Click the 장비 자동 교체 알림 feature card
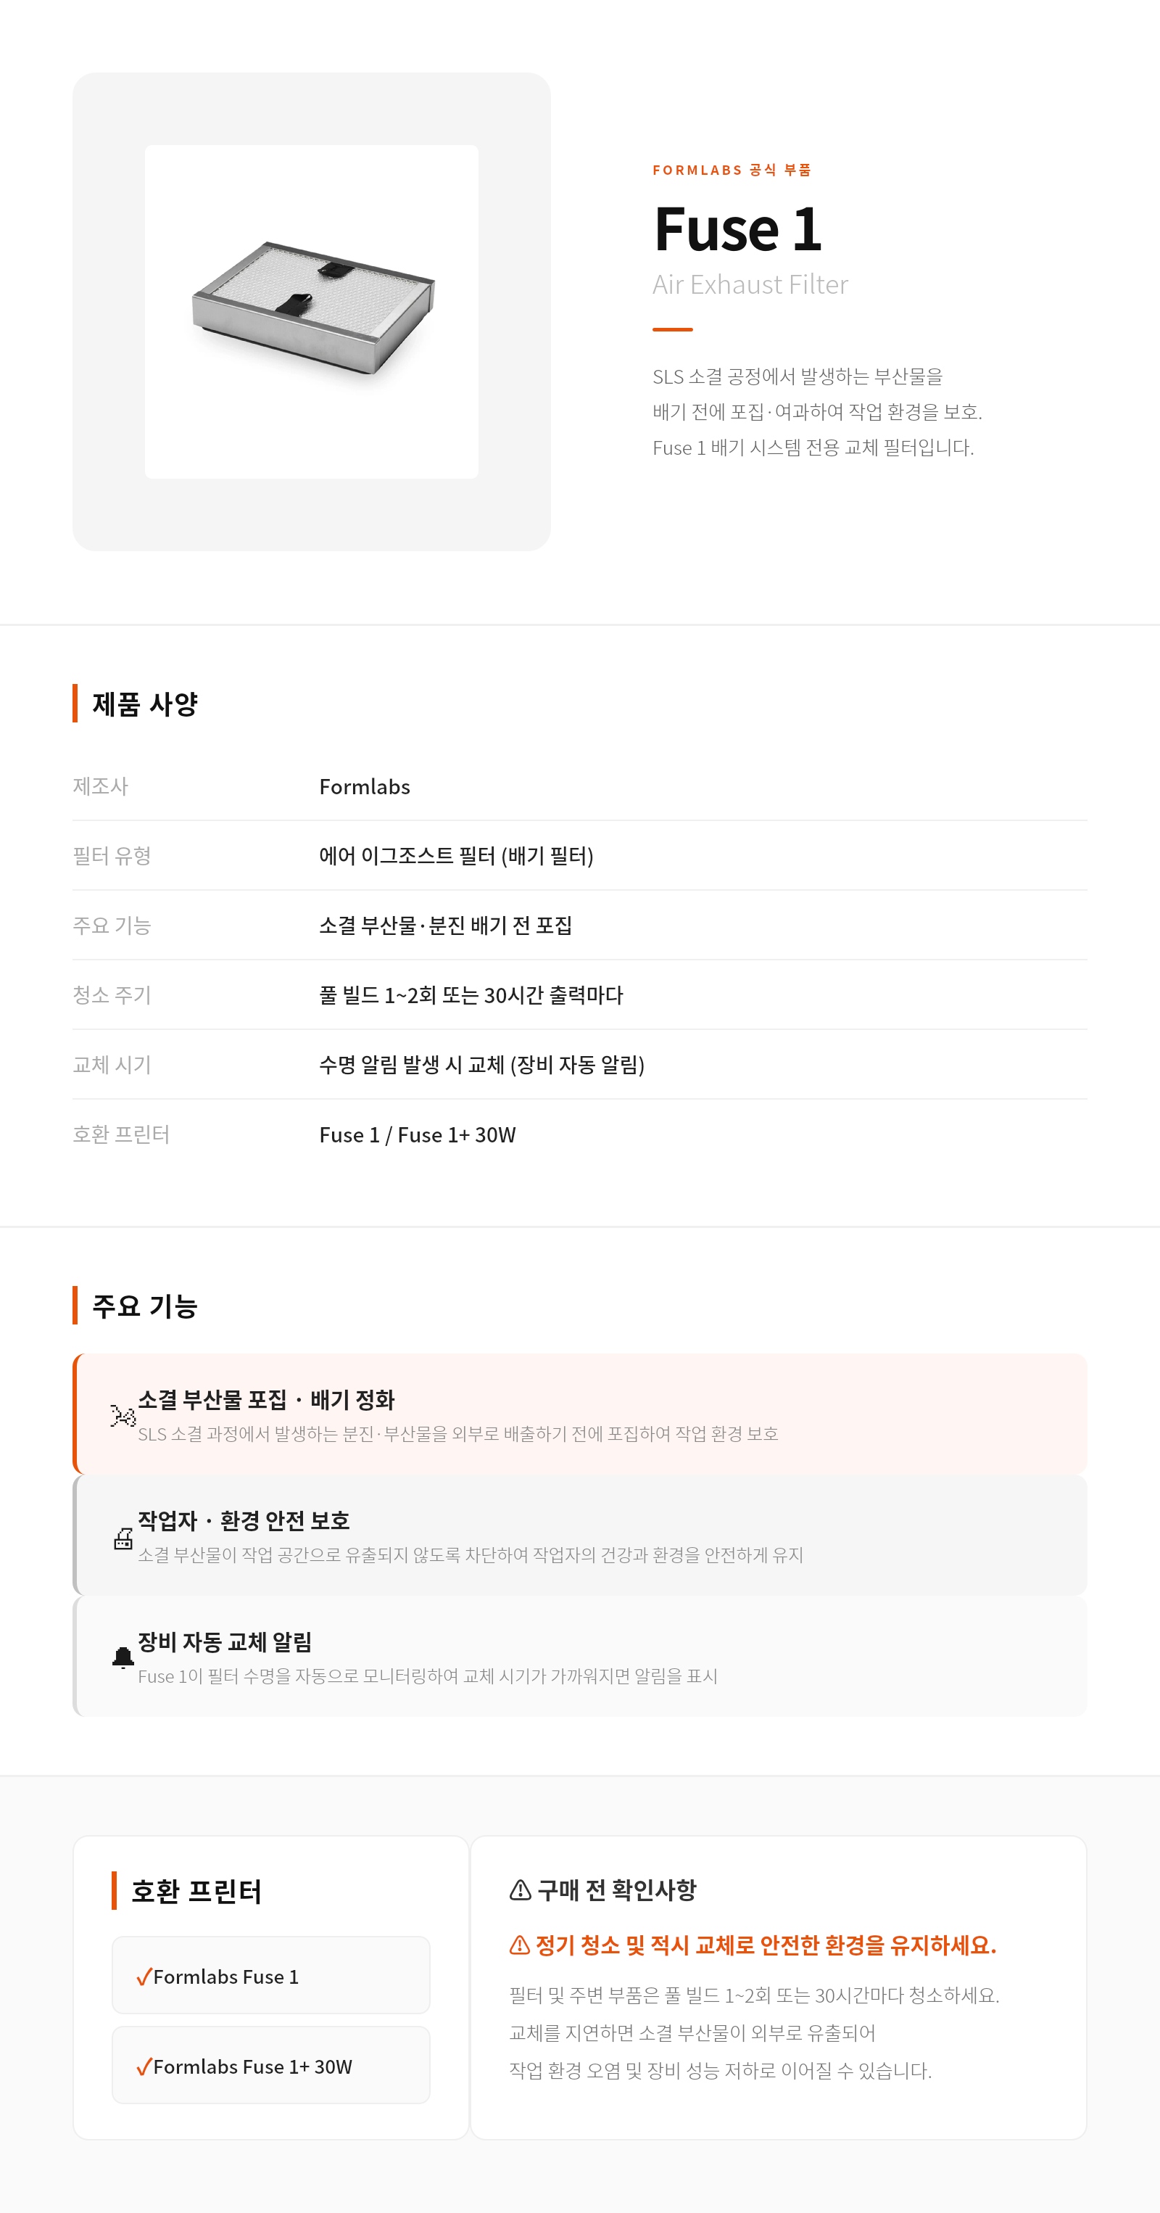This screenshot has height=2213, width=1160. [x=579, y=1657]
